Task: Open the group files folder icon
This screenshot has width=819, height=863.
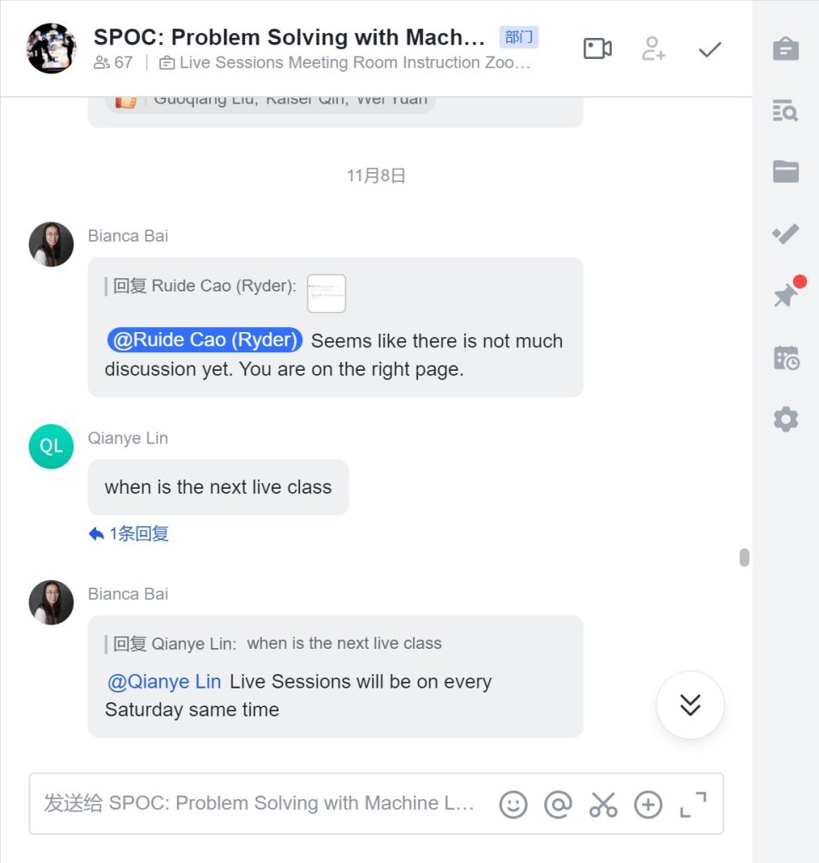Action: point(785,172)
